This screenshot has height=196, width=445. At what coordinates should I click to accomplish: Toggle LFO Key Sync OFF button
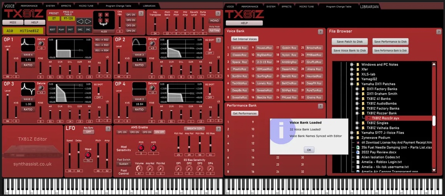coord(89,132)
